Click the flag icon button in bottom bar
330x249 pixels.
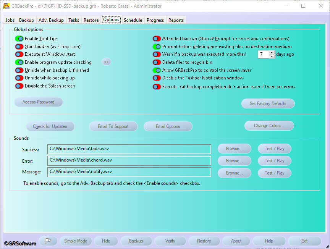(x=48, y=241)
